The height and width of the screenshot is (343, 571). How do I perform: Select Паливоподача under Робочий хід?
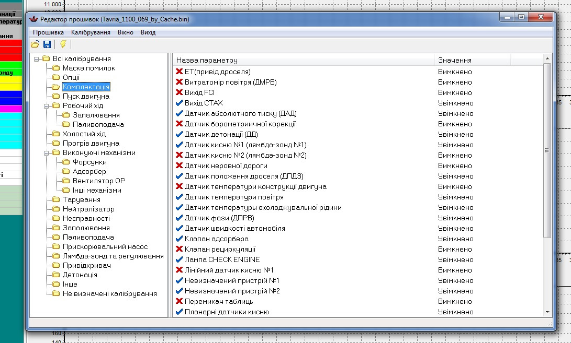98,125
